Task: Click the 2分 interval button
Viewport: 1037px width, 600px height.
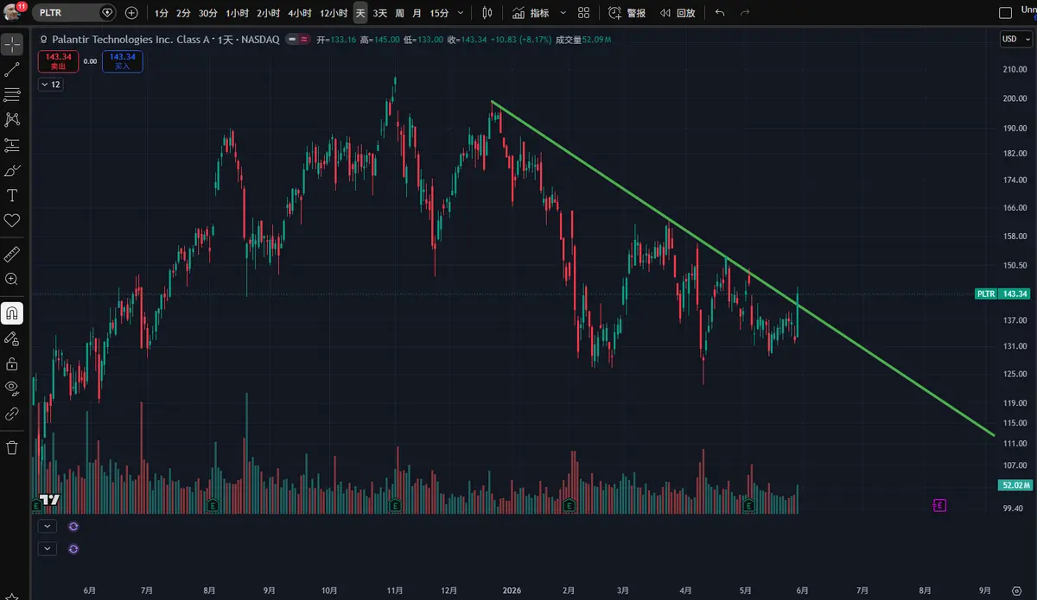Action: pos(183,13)
